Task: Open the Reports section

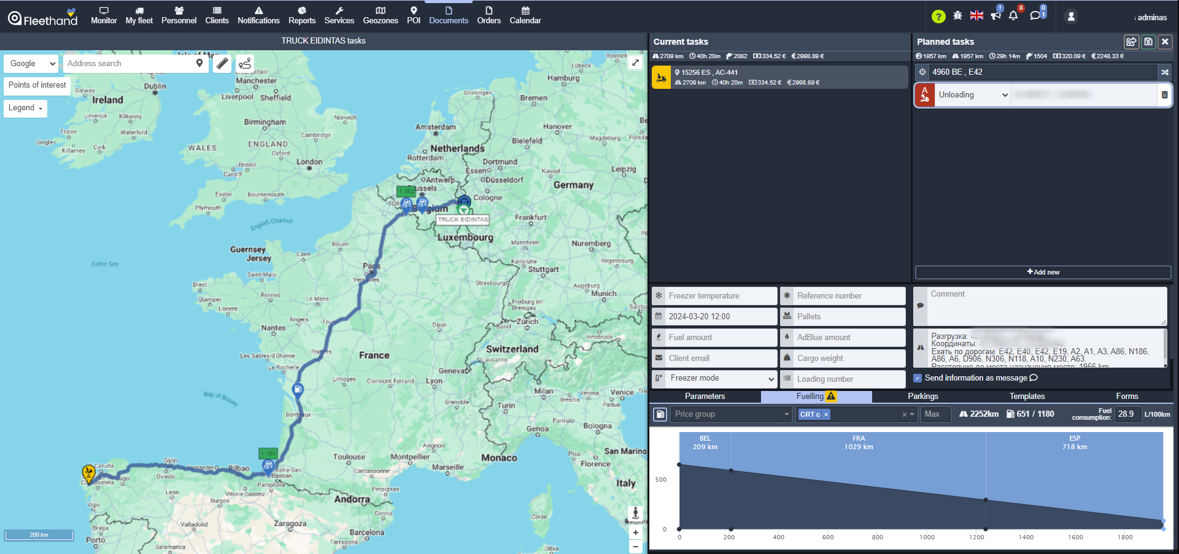Action: (x=302, y=15)
